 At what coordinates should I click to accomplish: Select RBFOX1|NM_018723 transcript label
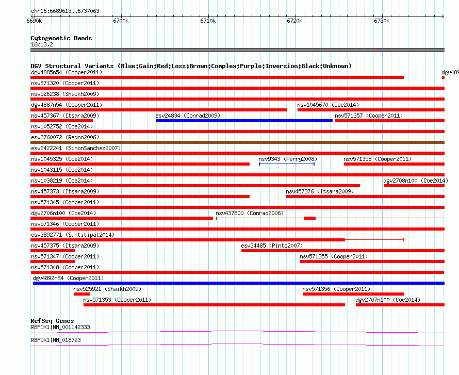pos(56,340)
